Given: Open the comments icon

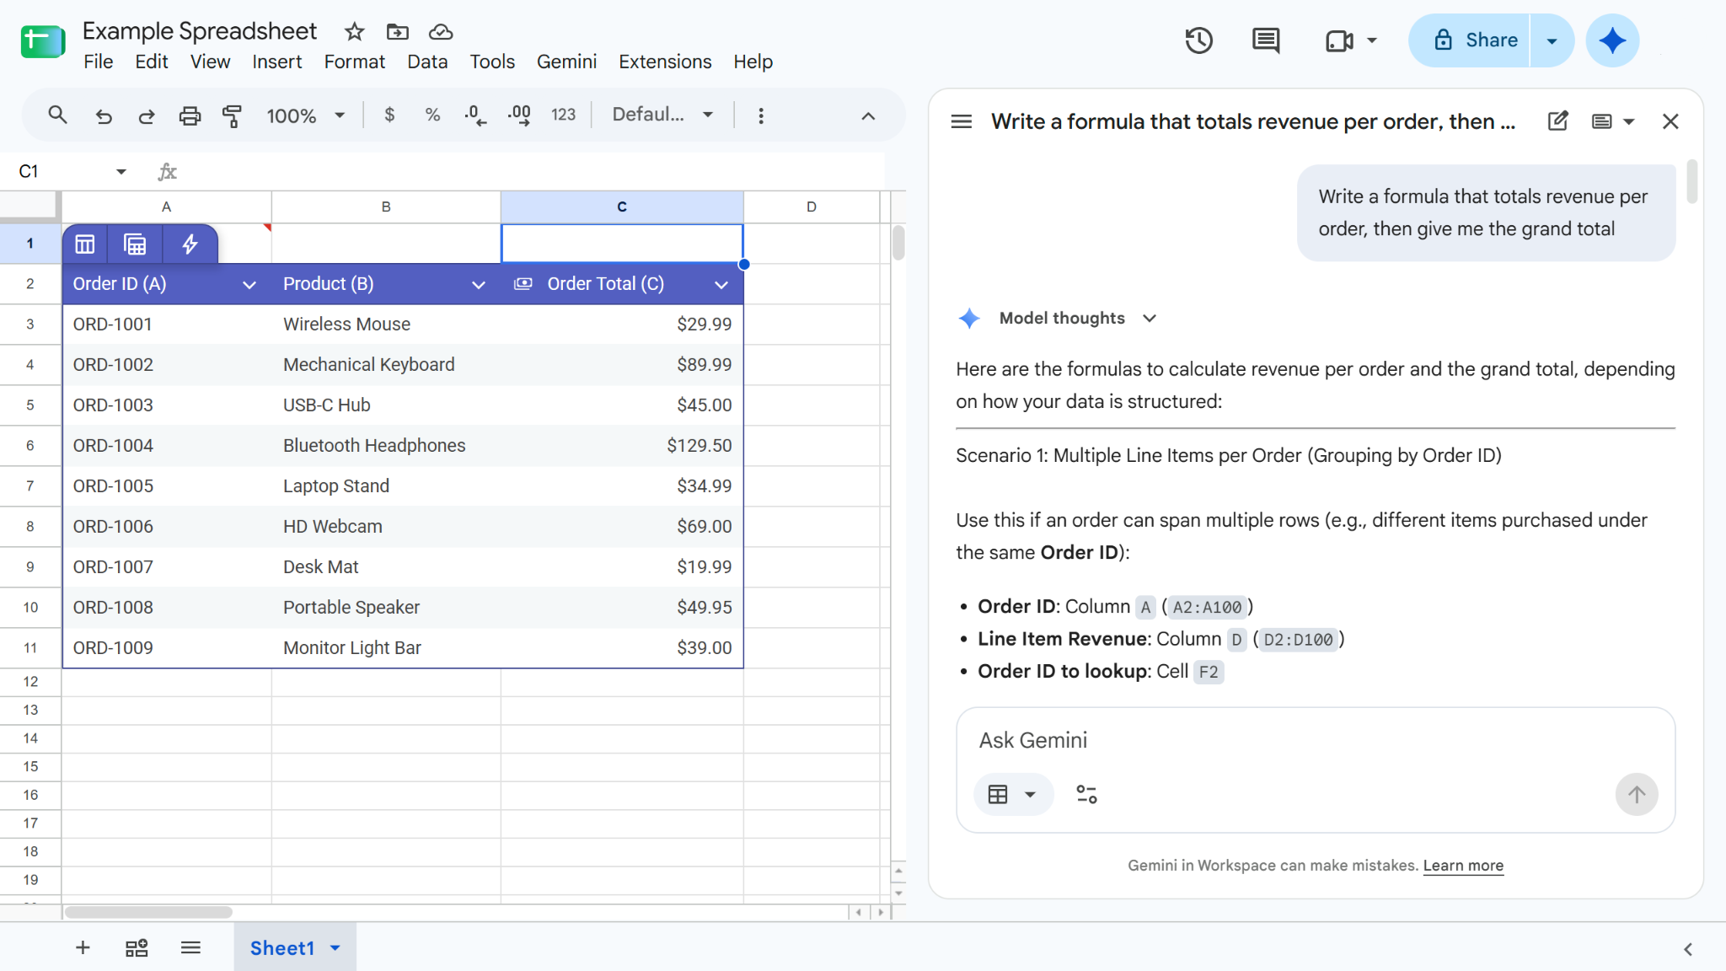Looking at the screenshot, I should pyautogui.click(x=1265, y=40).
